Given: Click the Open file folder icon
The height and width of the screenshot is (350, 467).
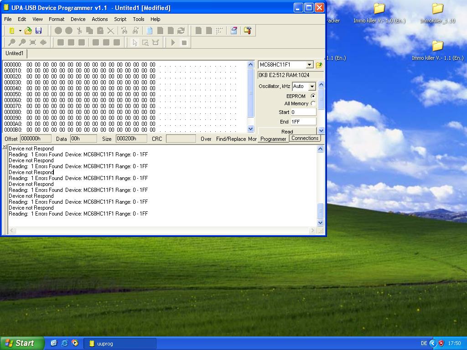Looking at the screenshot, I should point(28,31).
